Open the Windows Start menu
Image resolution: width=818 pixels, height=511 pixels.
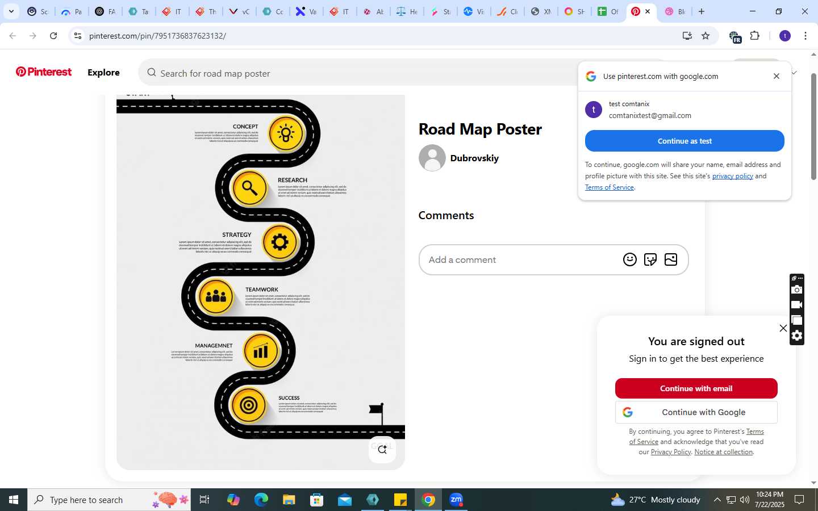tap(14, 500)
